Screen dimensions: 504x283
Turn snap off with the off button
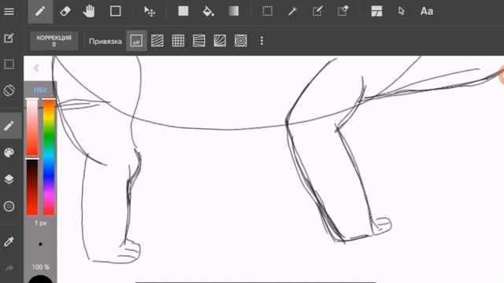tap(136, 41)
